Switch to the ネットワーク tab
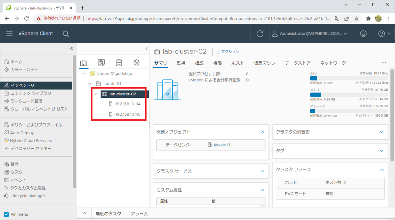This screenshot has height=220, width=395. tap(333, 63)
